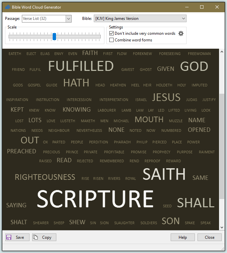
Task: Click the word OUT in the cloud
Action: point(30,140)
